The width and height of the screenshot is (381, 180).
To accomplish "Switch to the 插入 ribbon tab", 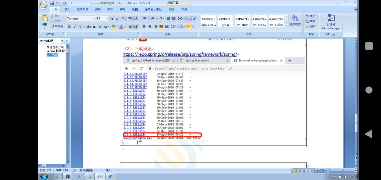I will pyautogui.click(x=67, y=9).
